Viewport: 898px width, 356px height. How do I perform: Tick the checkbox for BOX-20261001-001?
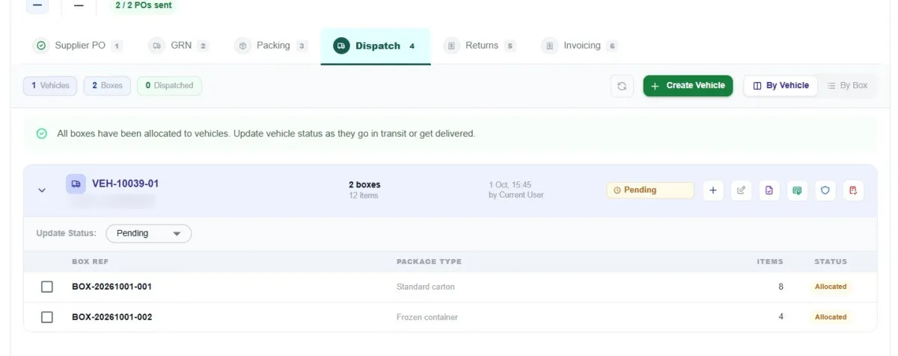pos(47,287)
